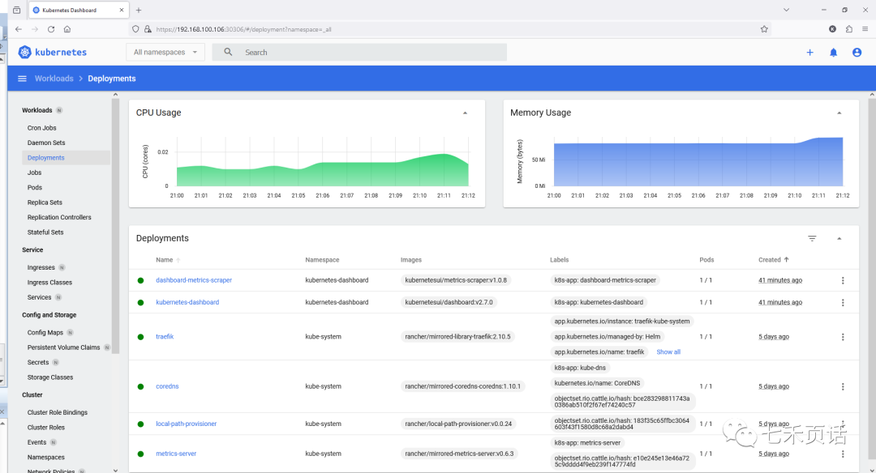Screen dimensions: 876x473
Task: Open Jobs in sidebar
Action: (x=35, y=173)
